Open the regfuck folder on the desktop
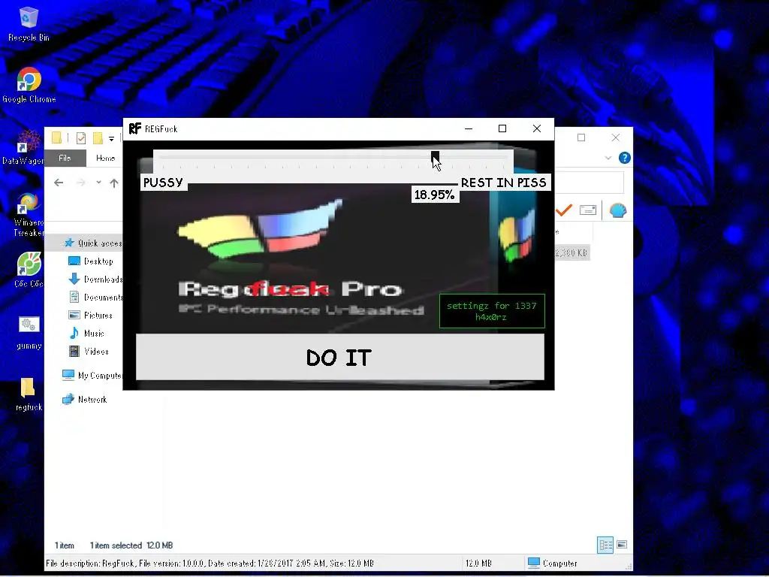769x577 pixels. (29, 394)
